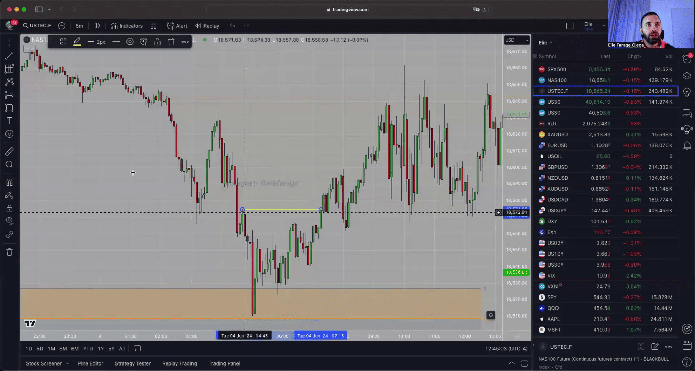Image resolution: width=695 pixels, height=371 pixels.
Task: Toggle magnet mode in left toolbar
Action: click(x=9, y=182)
